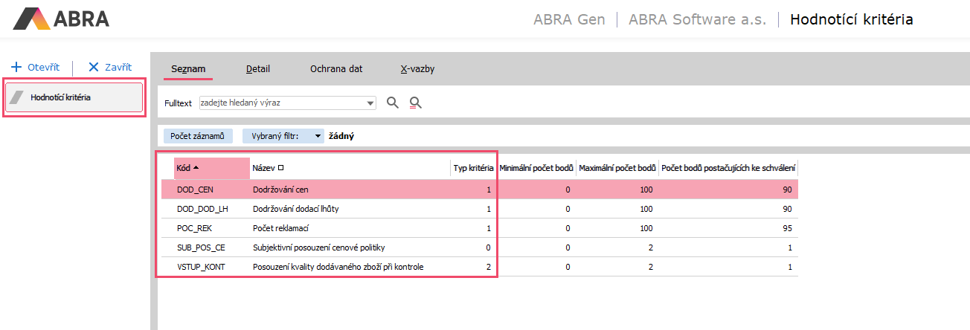970x330 pixels.
Task: Select the Seznam tab
Action: coord(188,69)
